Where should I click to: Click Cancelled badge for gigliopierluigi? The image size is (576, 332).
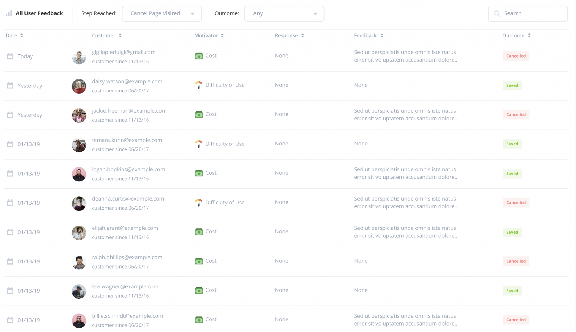516,56
